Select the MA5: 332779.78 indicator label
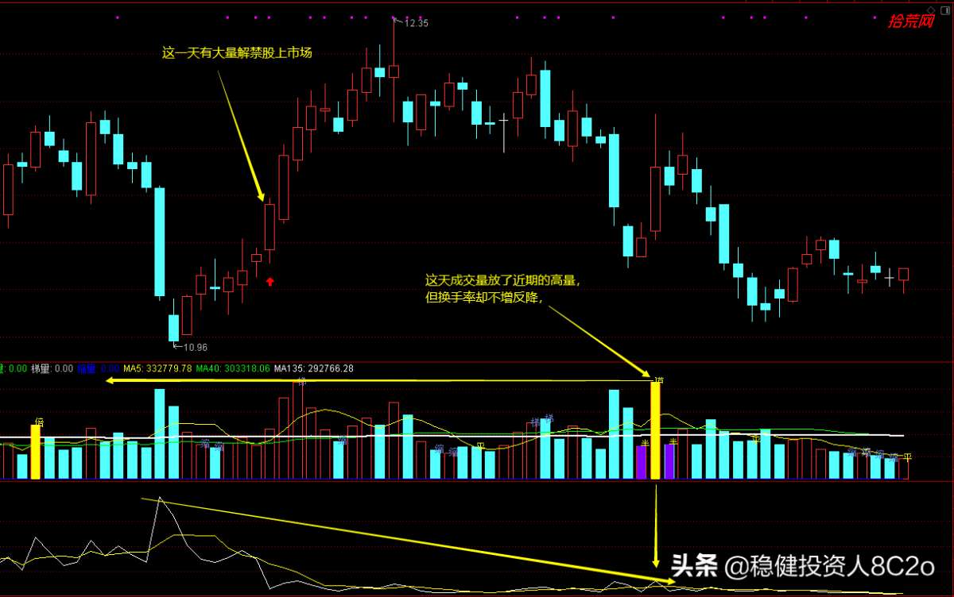This screenshot has height=597, width=954. (x=157, y=368)
